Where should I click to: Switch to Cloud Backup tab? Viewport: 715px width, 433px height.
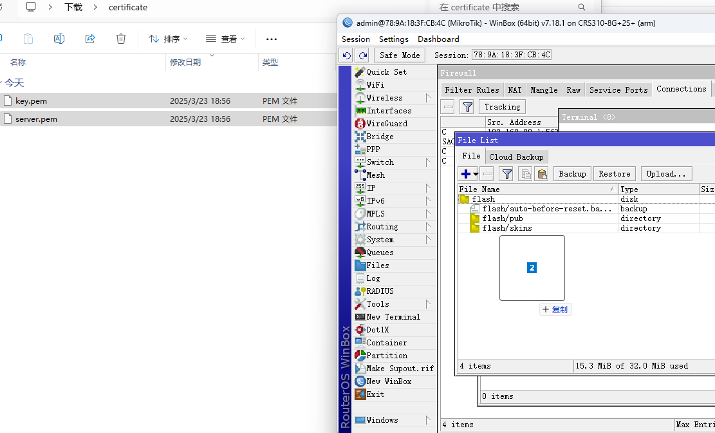pos(516,157)
